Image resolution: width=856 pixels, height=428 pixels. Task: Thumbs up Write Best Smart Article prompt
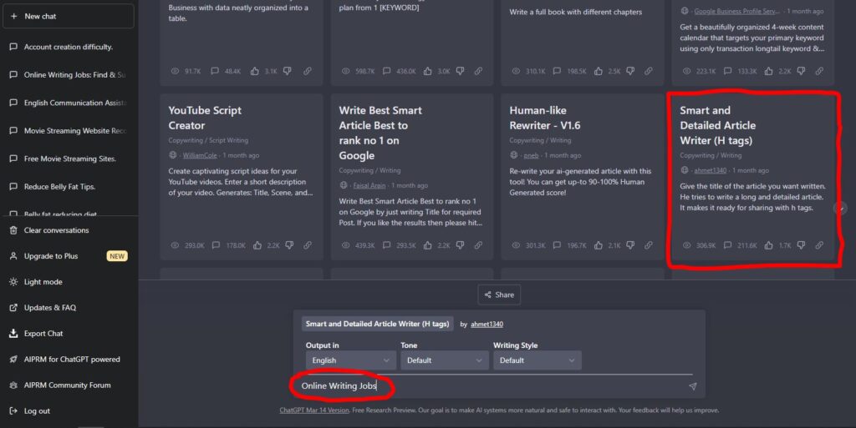[428, 245]
